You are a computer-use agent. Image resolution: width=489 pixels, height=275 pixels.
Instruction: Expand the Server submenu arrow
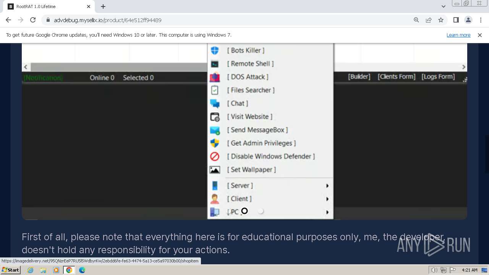[x=327, y=186]
